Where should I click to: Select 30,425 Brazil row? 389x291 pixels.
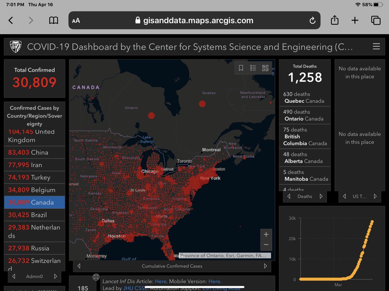pyautogui.click(x=35, y=215)
